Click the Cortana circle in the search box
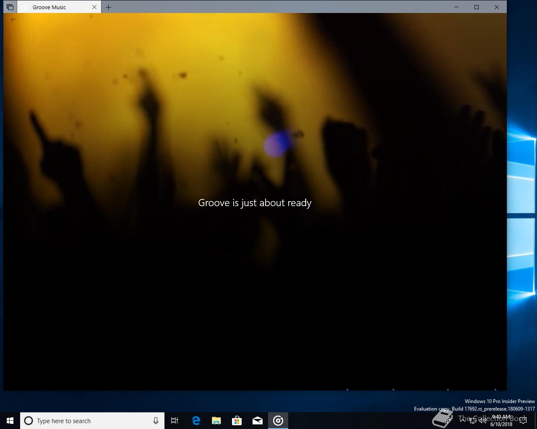This screenshot has height=429, width=537. tap(29, 421)
